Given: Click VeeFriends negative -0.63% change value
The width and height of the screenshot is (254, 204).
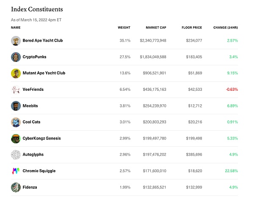Looking at the screenshot, I should click(x=232, y=89).
